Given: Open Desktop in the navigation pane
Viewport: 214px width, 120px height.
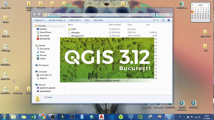Looking at the screenshot, I should click(43, 29).
